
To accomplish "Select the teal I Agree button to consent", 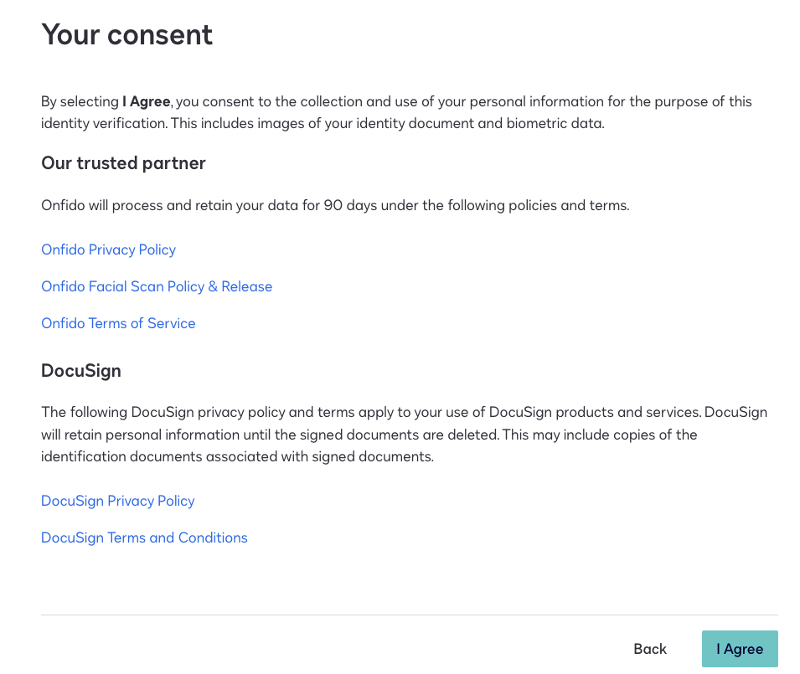I will click(x=740, y=649).
